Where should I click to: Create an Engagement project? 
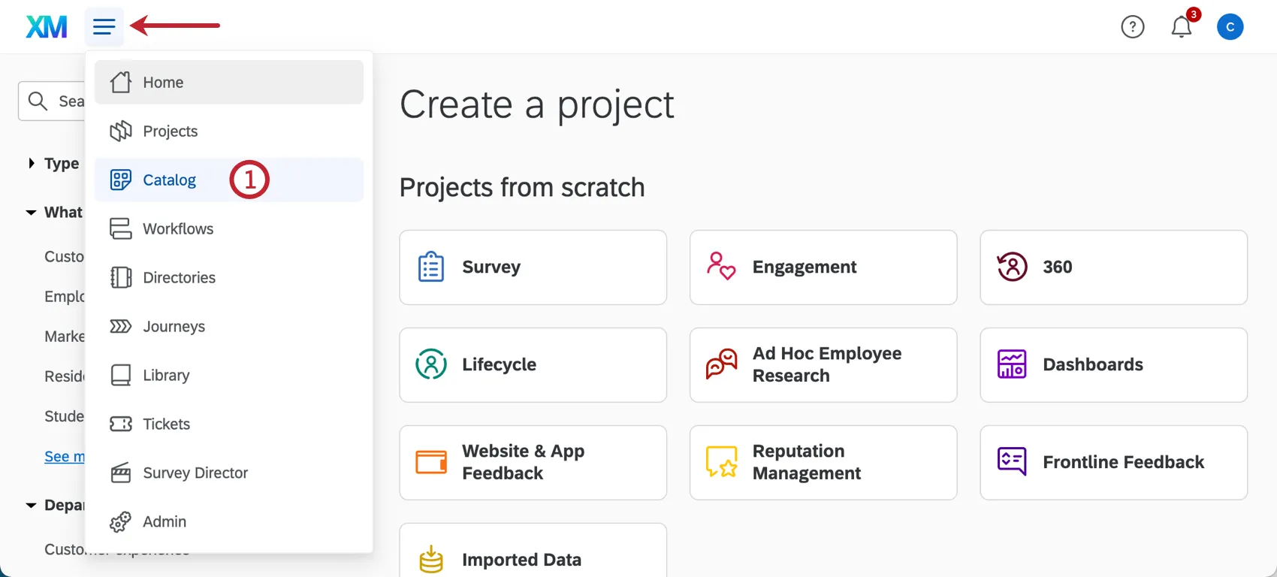[x=823, y=267]
